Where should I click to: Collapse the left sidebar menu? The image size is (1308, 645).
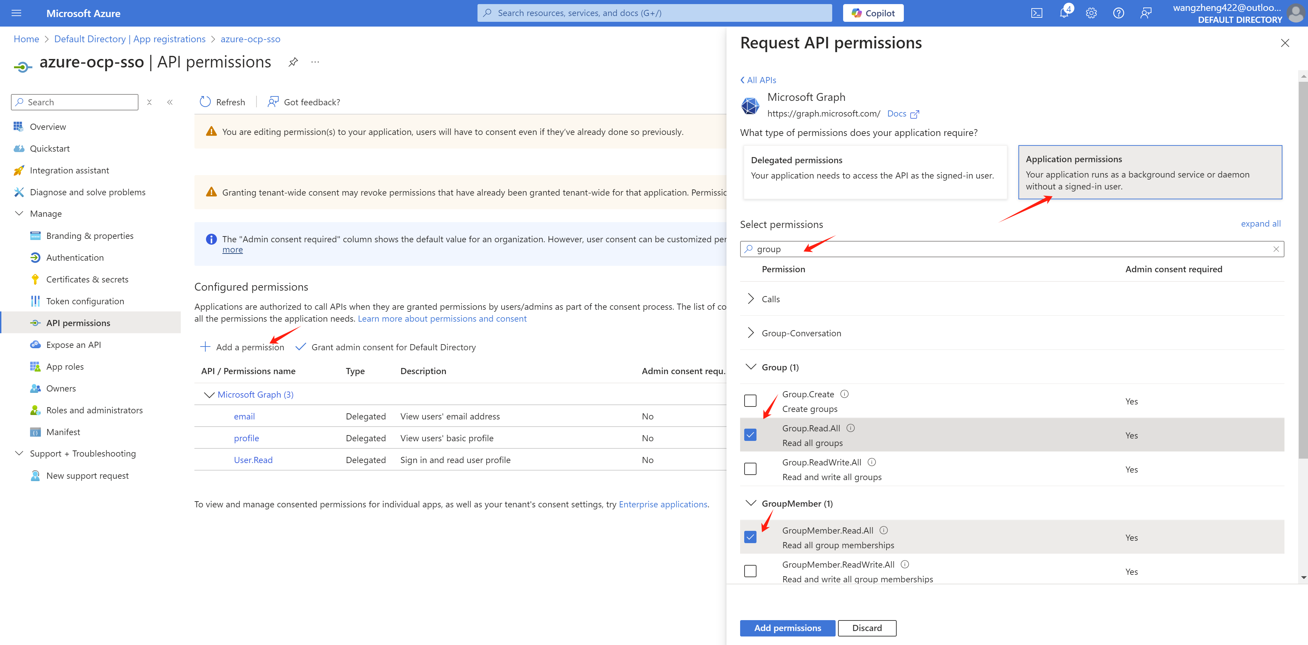(170, 102)
